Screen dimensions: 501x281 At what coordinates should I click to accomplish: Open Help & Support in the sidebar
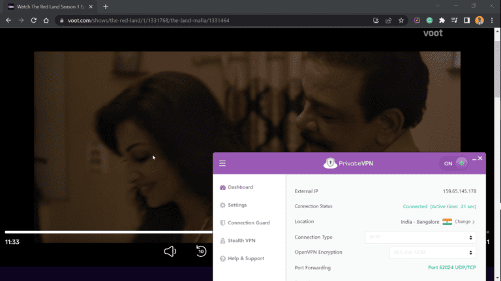tap(245, 258)
